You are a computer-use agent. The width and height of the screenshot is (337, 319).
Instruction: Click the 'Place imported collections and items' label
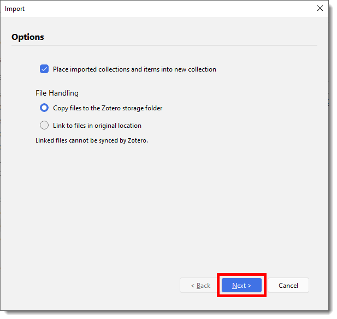click(134, 69)
